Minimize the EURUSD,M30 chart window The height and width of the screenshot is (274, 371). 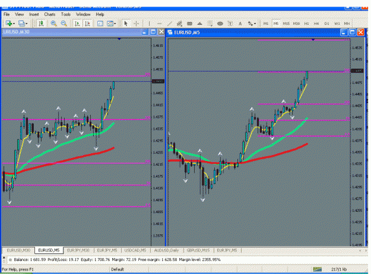click(145, 32)
